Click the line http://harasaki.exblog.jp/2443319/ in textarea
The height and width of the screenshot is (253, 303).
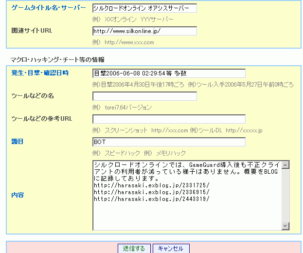pyautogui.click(x=152, y=199)
